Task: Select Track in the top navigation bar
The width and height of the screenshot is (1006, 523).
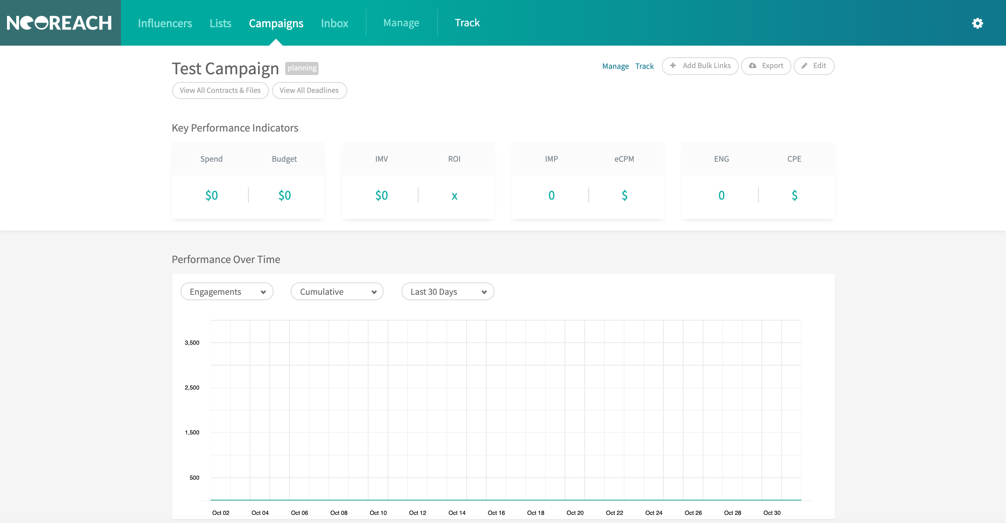Action: coord(467,22)
